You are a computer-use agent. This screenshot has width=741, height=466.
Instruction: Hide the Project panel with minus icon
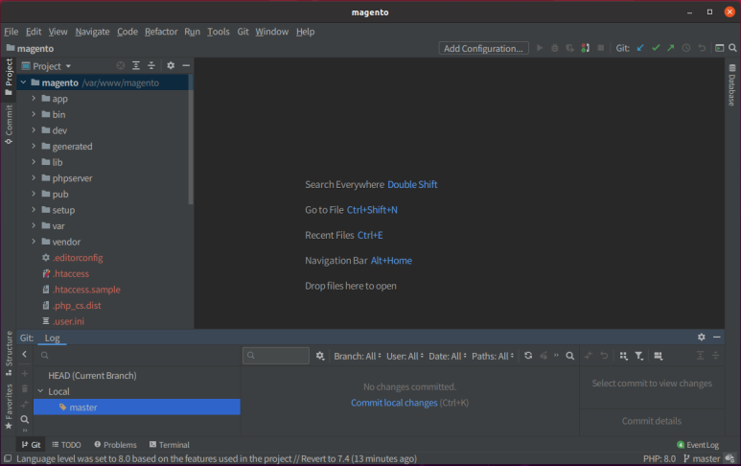(186, 66)
